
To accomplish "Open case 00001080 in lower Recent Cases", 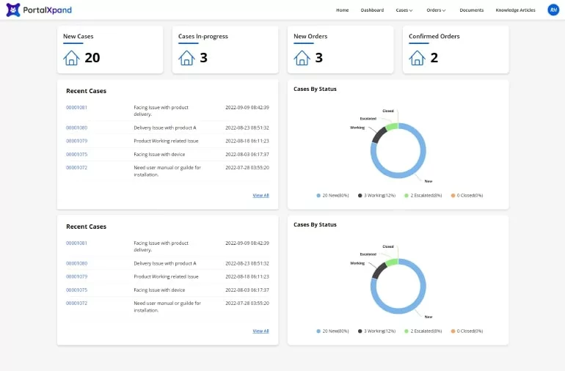I will coord(76,263).
